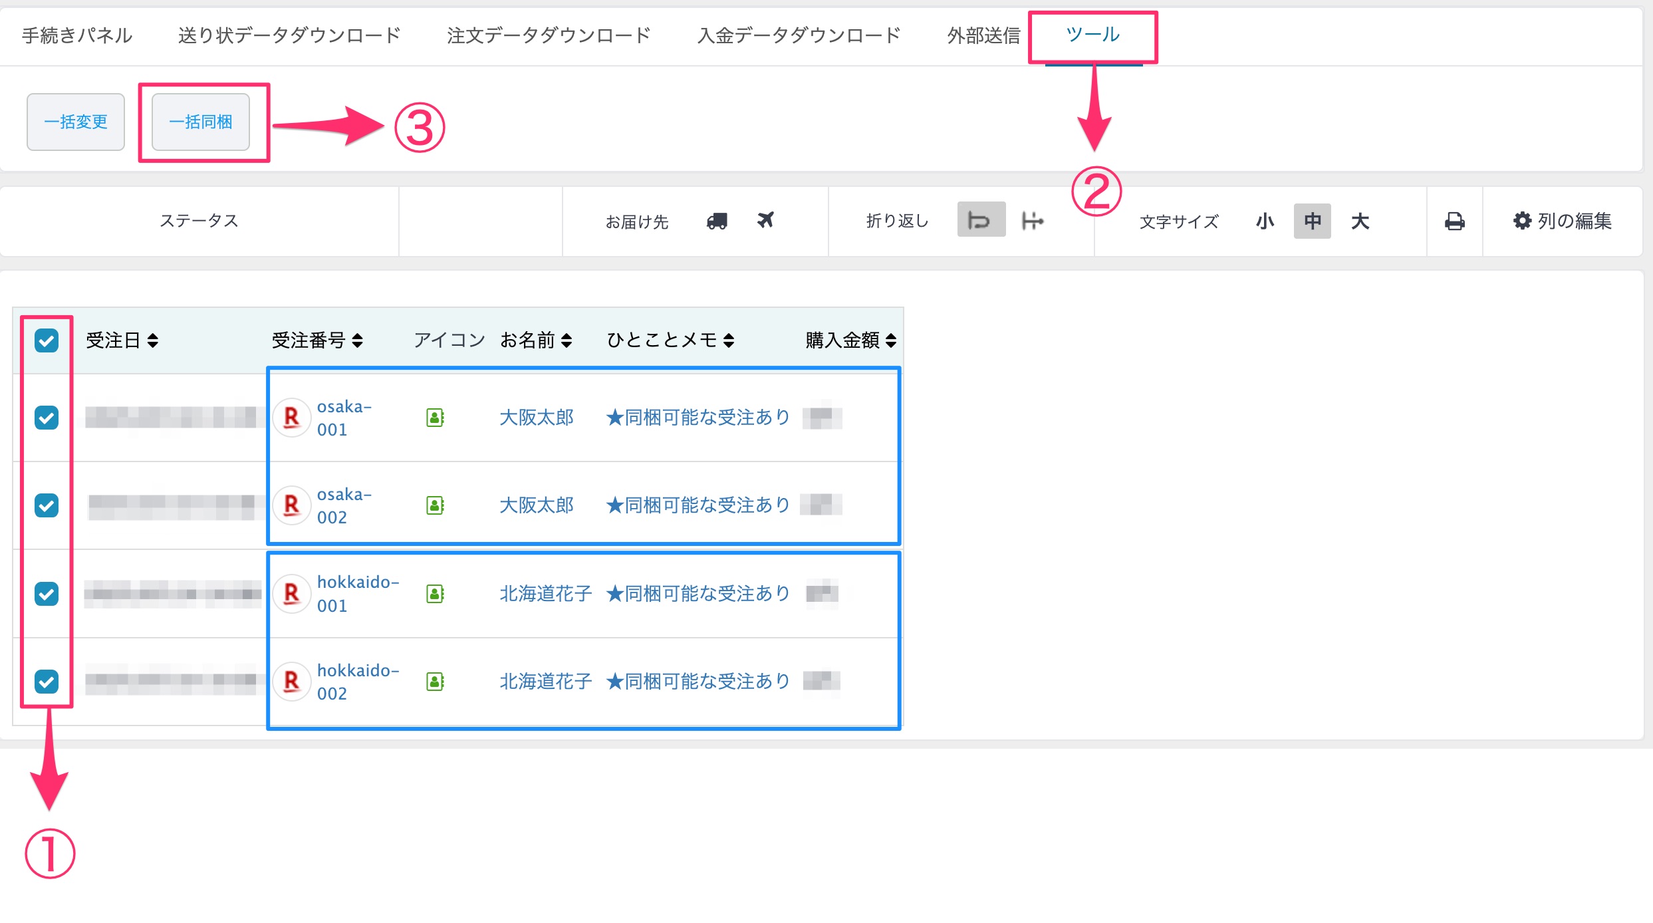Click the green contact icon for osaka-002

435,505
